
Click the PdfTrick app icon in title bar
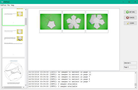click(2, 2)
